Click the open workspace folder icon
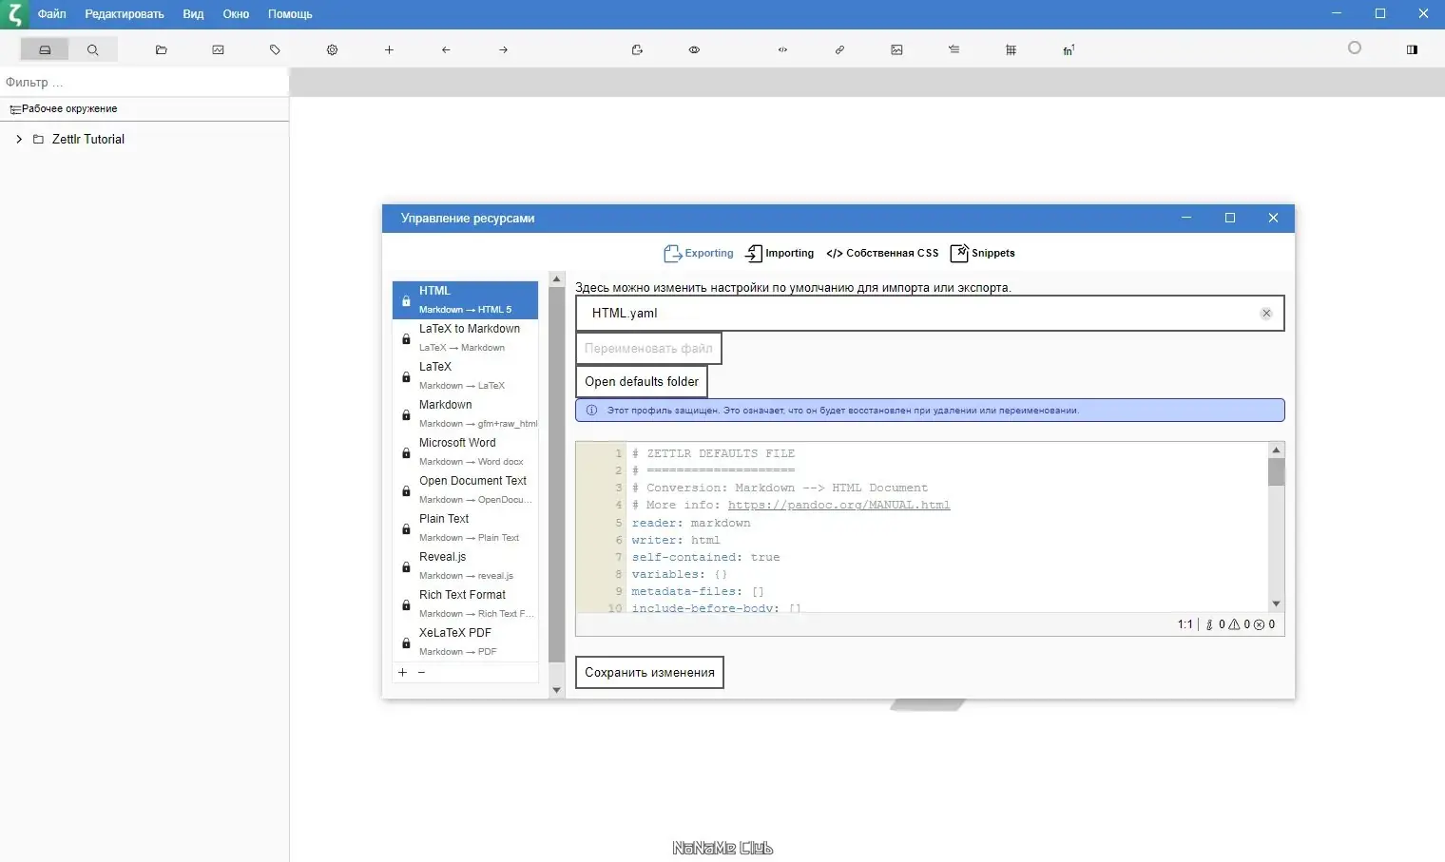 pyautogui.click(x=161, y=49)
